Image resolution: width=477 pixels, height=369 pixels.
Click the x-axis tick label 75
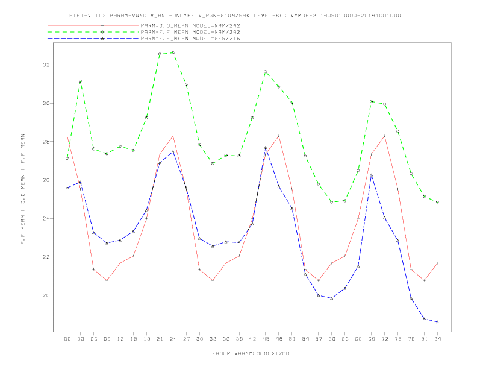pos(398,339)
